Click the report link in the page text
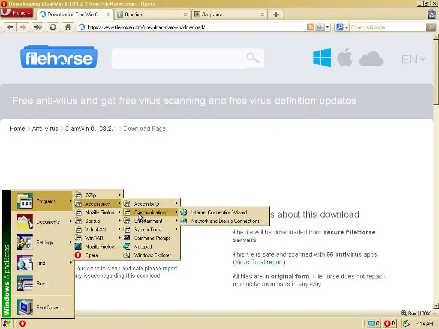Viewport: 439px width, 329px height. pyautogui.click(x=170, y=268)
